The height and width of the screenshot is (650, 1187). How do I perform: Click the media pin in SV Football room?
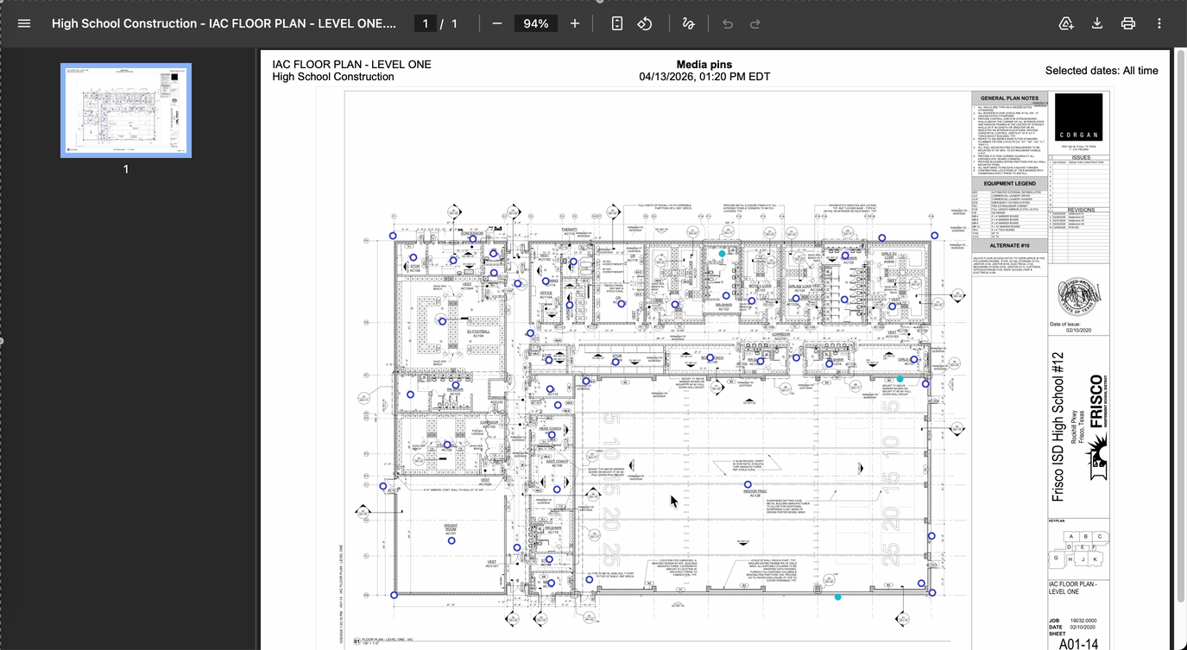[443, 322]
